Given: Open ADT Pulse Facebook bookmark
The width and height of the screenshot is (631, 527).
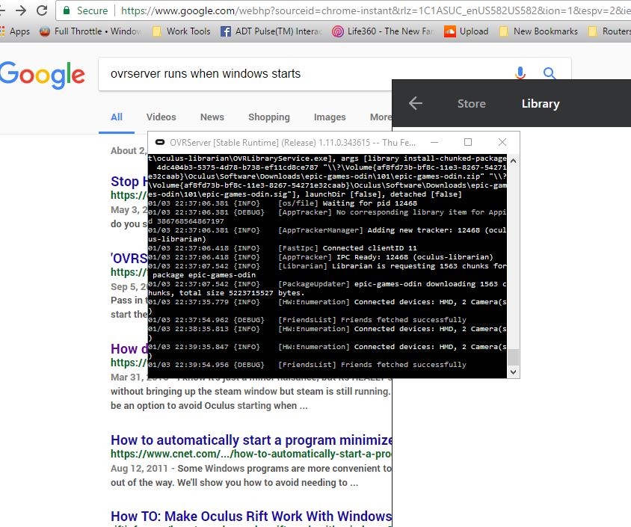Looking at the screenshot, I should click(x=271, y=31).
